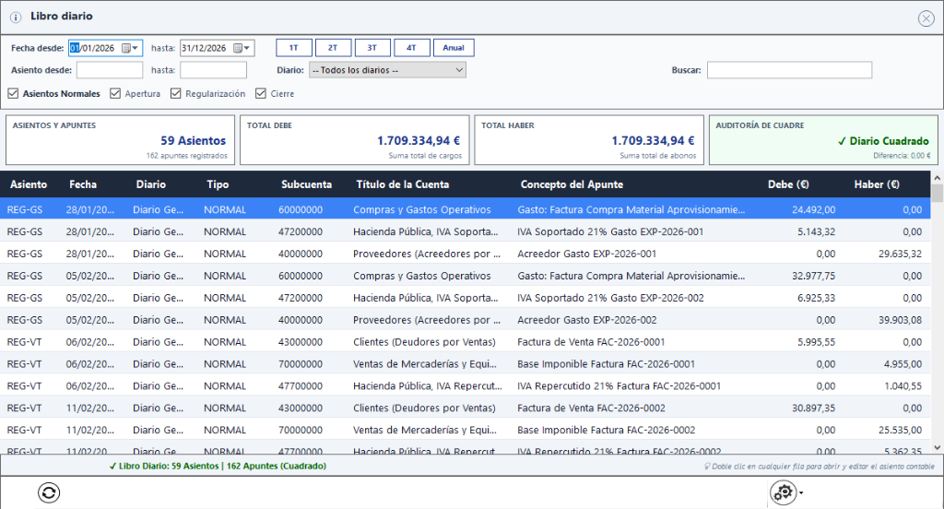Image resolution: width=944 pixels, height=509 pixels.
Task: Click the table scrollbar up arrow
Action: tap(937, 178)
